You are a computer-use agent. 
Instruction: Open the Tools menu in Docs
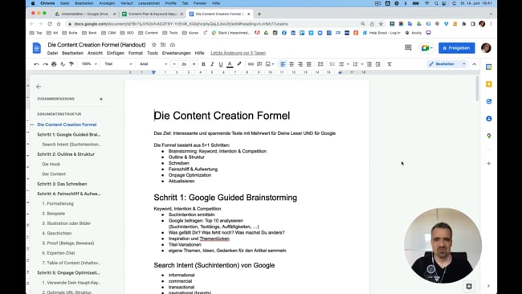pos(153,53)
